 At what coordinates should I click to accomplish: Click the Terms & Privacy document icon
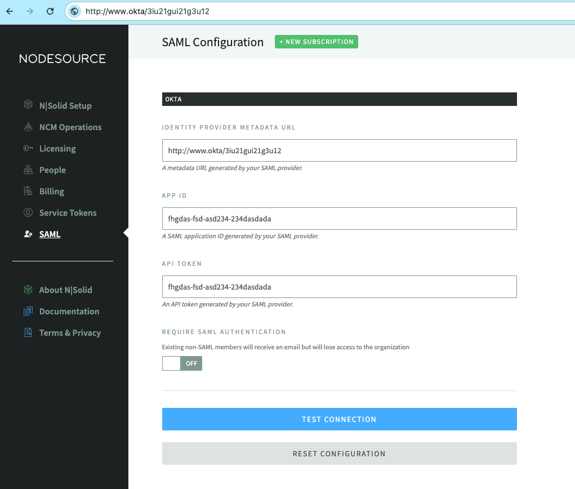tap(28, 332)
